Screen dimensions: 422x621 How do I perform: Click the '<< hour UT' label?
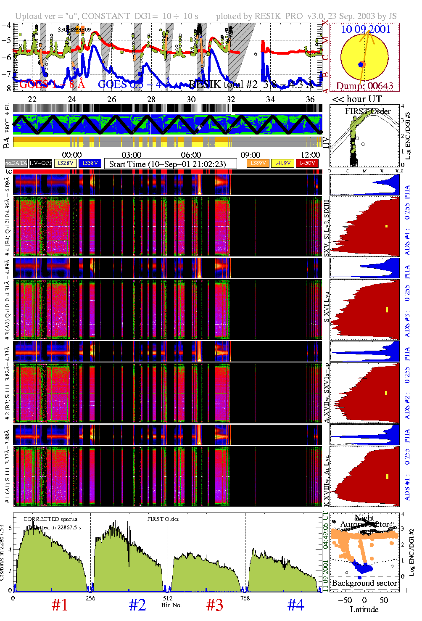click(357, 99)
